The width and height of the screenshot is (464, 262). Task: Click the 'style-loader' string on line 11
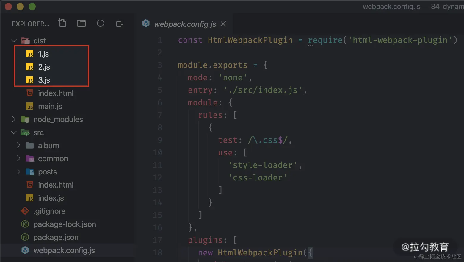pos(263,165)
